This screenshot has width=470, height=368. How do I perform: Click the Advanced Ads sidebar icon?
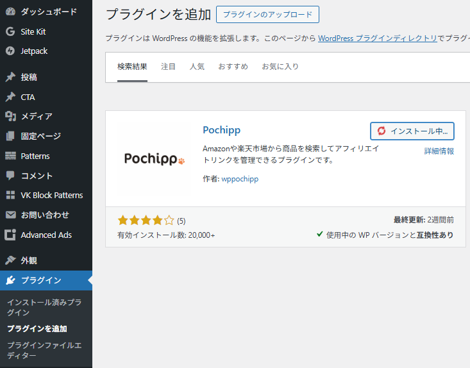[x=10, y=235]
